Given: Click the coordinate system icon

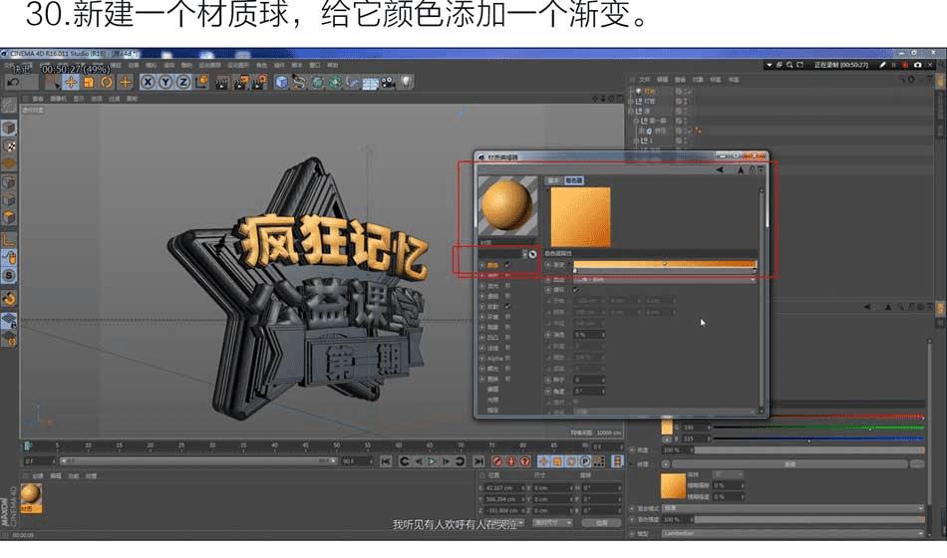Looking at the screenshot, I should pyautogui.click(x=201, y=82).
